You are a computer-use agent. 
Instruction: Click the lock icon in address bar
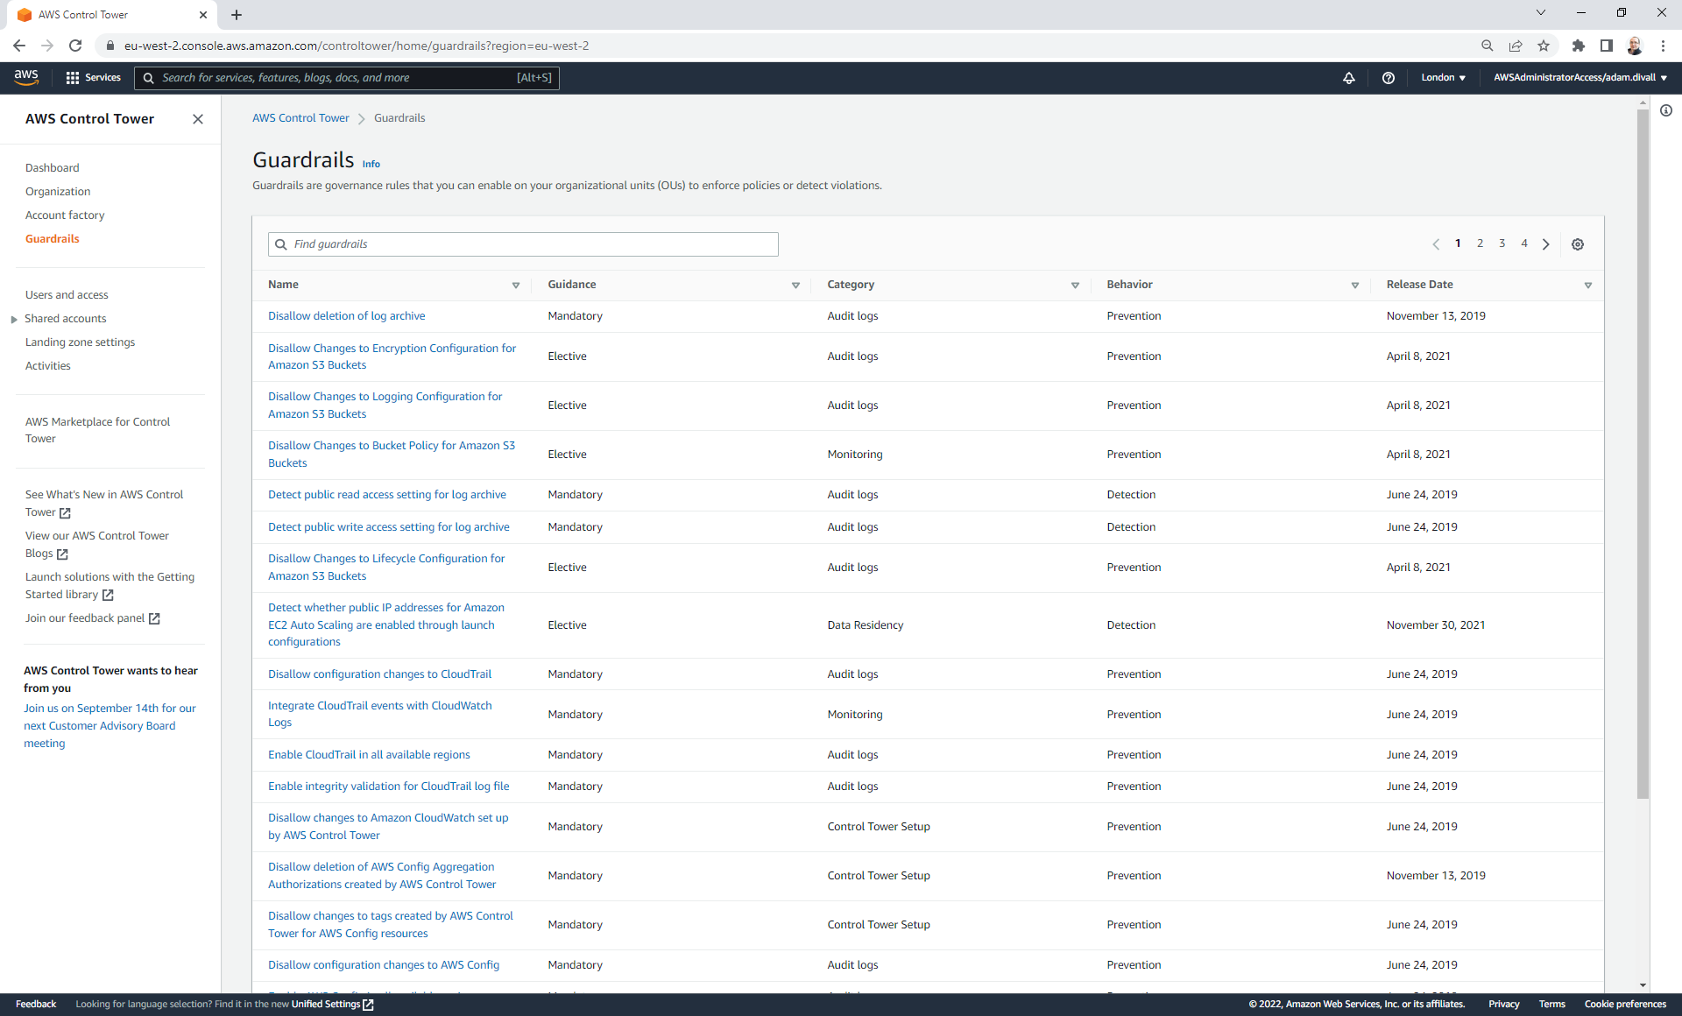coord(110,45)
